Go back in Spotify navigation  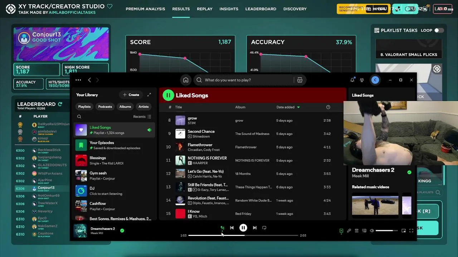[89, 80]
